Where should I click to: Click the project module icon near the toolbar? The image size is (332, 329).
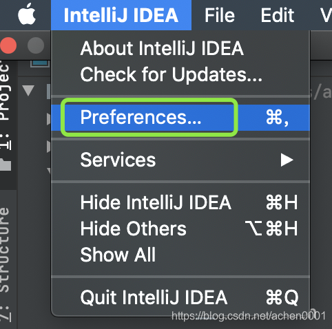41,63
